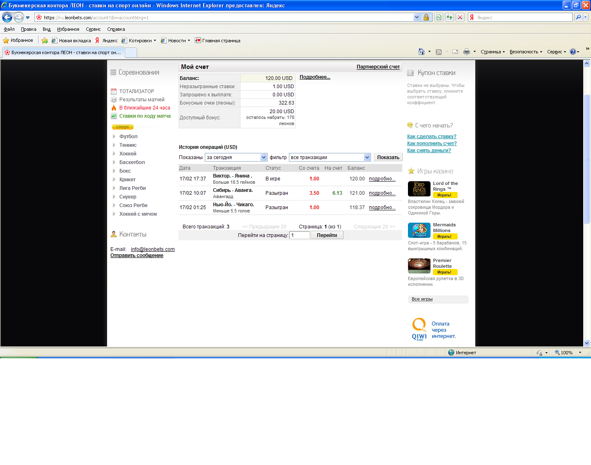Open the Home icon in command bar
Screen dimensions: 591x465
coord(421,52)
